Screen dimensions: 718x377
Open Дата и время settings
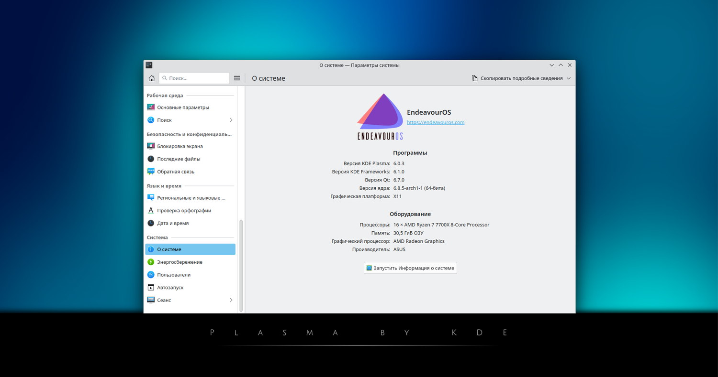[191, 223]
